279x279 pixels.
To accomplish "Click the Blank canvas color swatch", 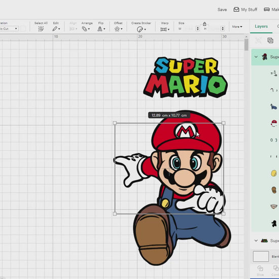I will point(261,256).
